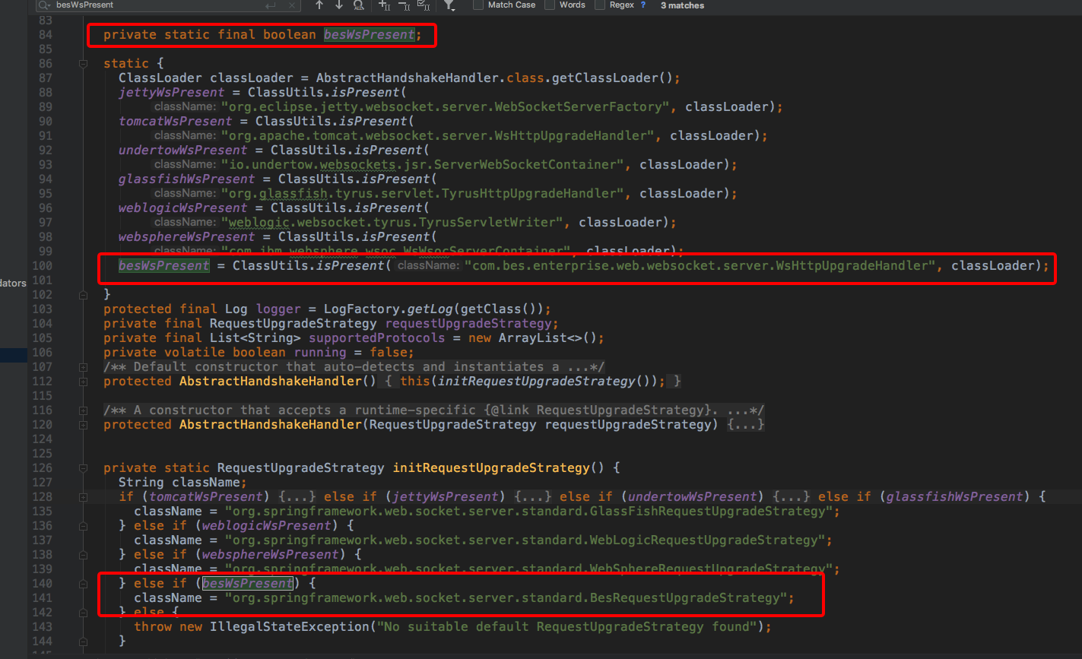Click weblogicWsPresent on line 96
Screen dimensions: 1082x659
tap(183, 208)
